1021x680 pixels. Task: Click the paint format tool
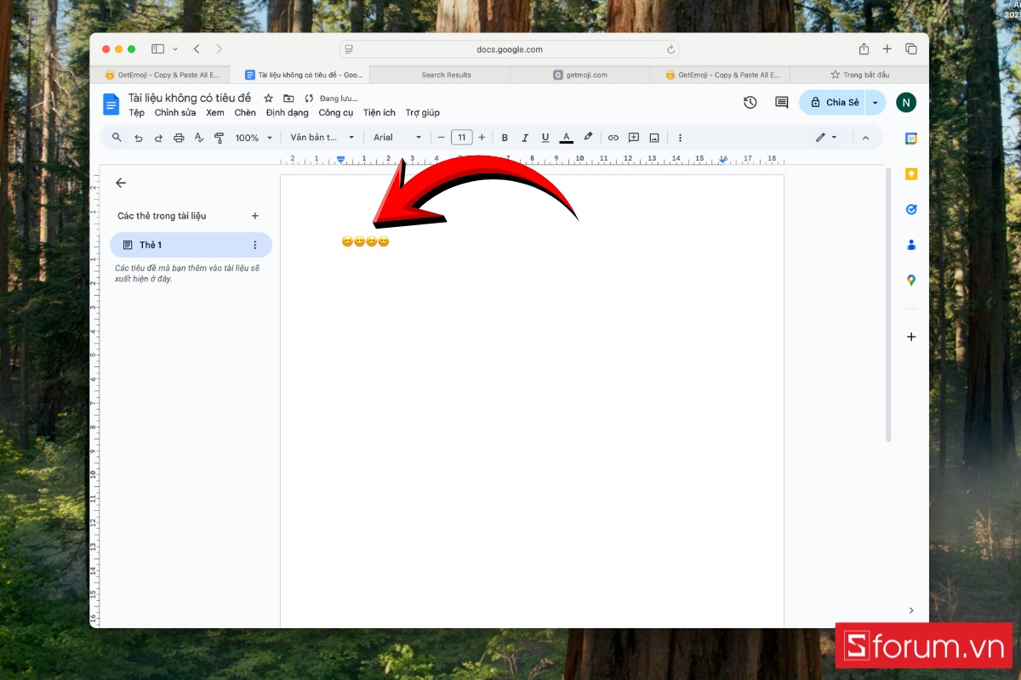pyautogui.click(x=219, y=137)
